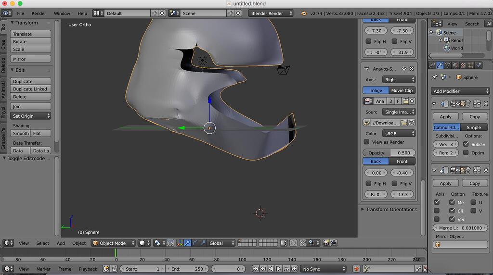The image size is (493, 275).
Task: Open the No Sync playback dropdown
Action: pos(324,269)
